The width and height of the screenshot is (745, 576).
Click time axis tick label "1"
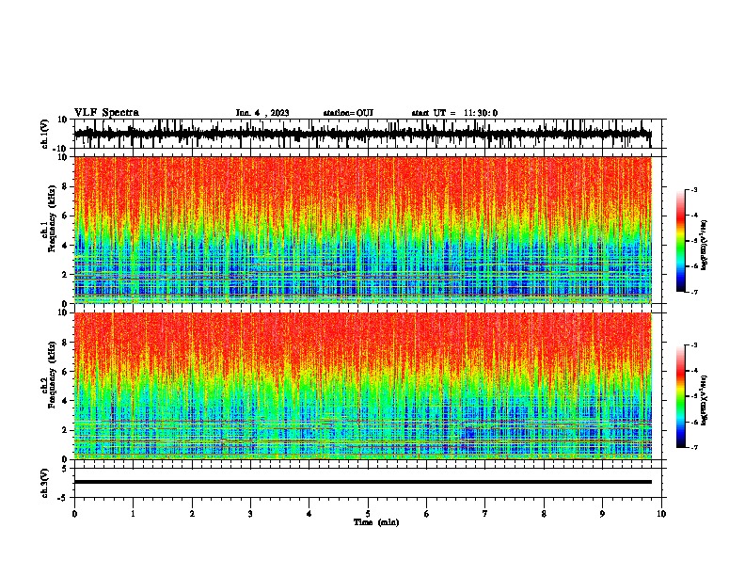click(133, 514)
